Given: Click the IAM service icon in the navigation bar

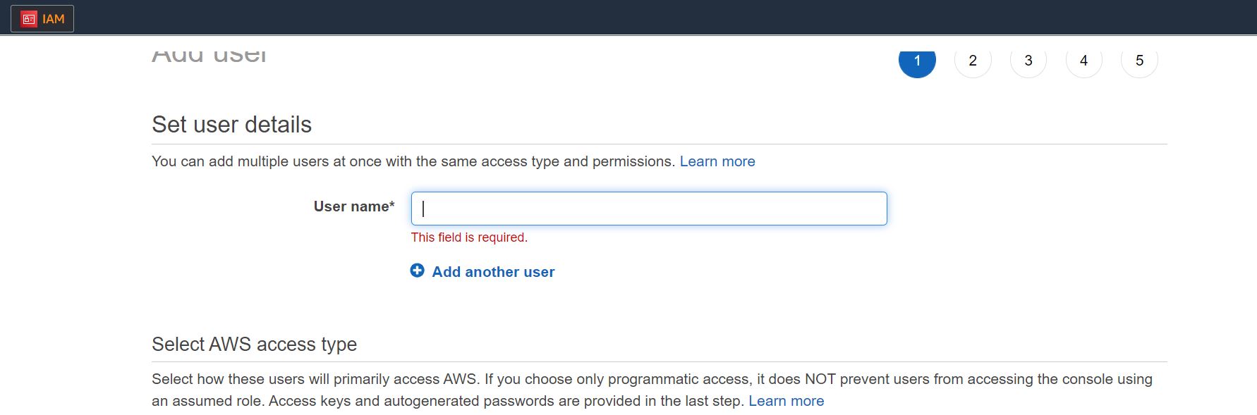Looking at the screenshot, I should 28,18.
